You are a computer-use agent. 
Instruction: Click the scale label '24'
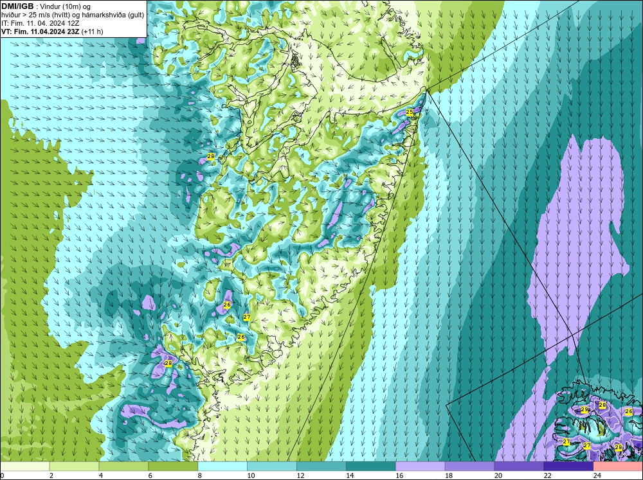tap(597, 476)
